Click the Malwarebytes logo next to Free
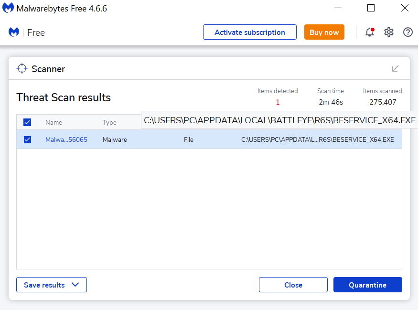Viewport: 418px width, 310px height. click(x=14, y=32)
